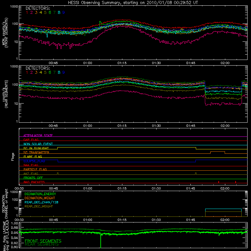Screen dimensions: 251x251
Task: Click 02:00 tick label under decimation plot
Action: click(225, 220)
